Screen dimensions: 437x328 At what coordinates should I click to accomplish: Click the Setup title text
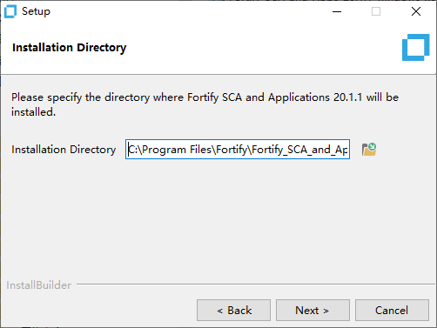point(36,11)
